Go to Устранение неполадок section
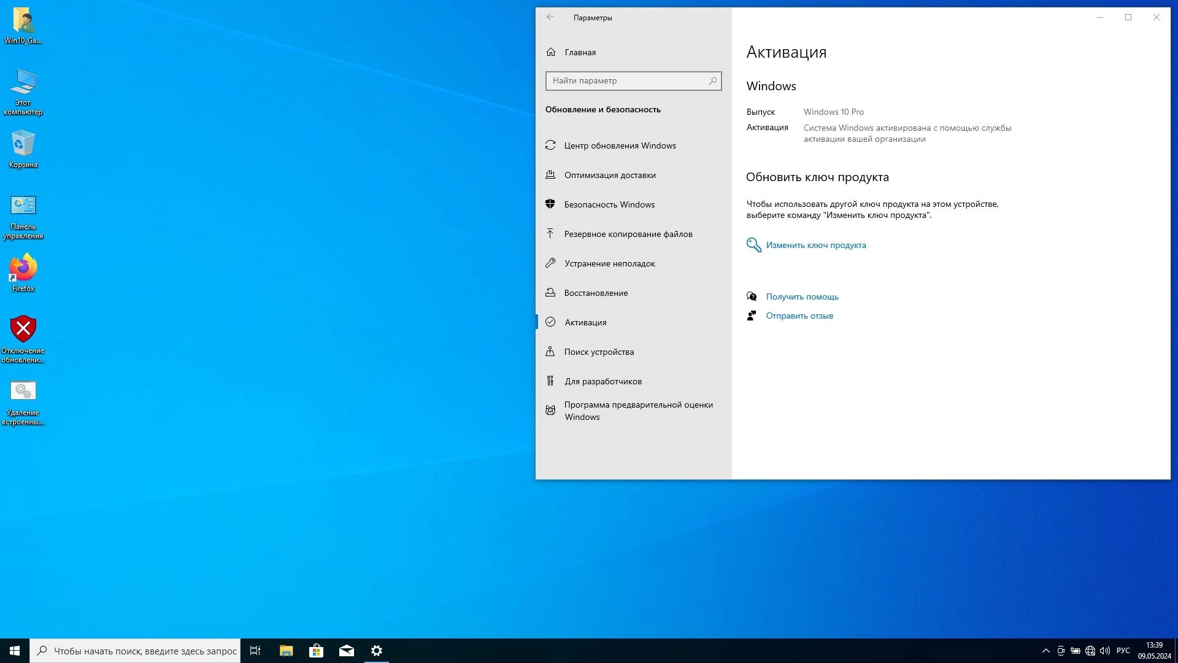Viewport: 1178px width, 663px height. tap(609, 263)
